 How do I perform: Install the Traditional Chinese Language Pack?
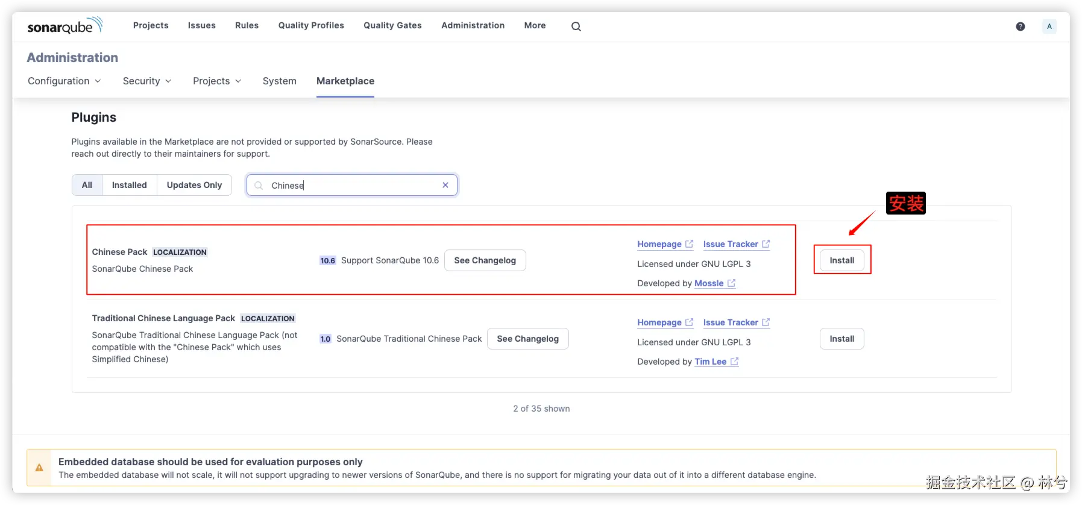click(842, 339)
